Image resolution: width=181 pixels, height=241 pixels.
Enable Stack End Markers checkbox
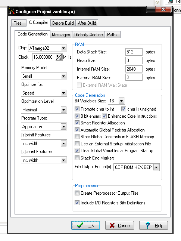(x=77, y=158)
